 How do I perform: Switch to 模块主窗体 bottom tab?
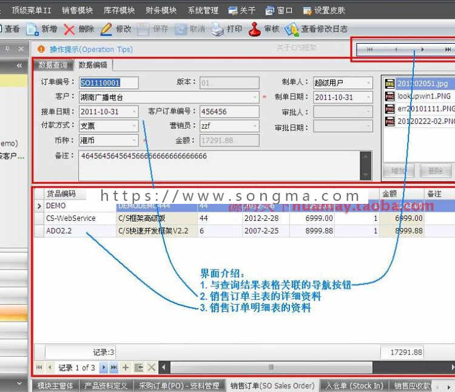click(x=55, y=386)
